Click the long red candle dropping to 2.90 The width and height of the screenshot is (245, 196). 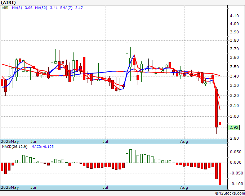pyautogui.click(x=217, y=108)
